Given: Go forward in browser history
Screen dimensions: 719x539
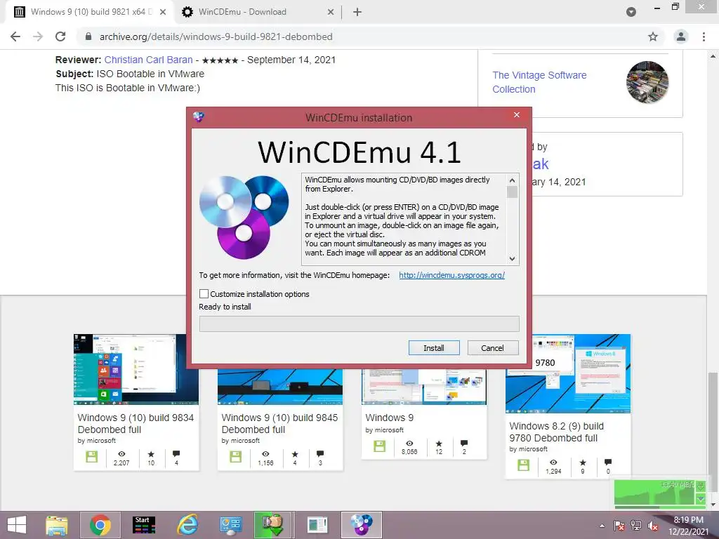Looking at the screenshot, I should pyautogui.click(x=38, y=36).
